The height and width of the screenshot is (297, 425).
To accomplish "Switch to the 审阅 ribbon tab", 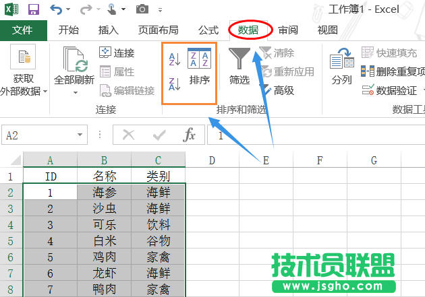I will [x=288, y=30].
